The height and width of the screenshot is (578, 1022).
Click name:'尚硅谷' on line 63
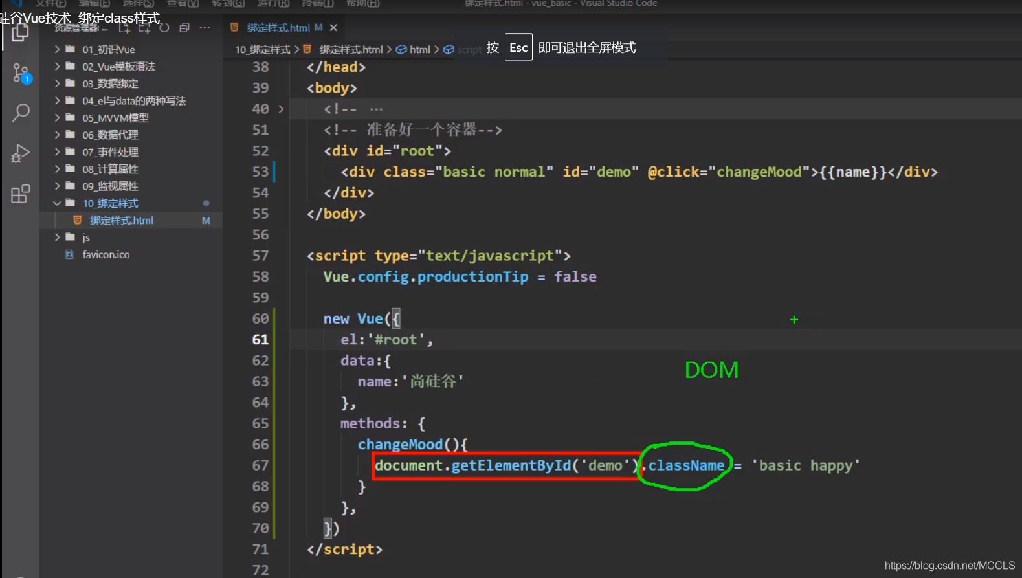(410, 382)
